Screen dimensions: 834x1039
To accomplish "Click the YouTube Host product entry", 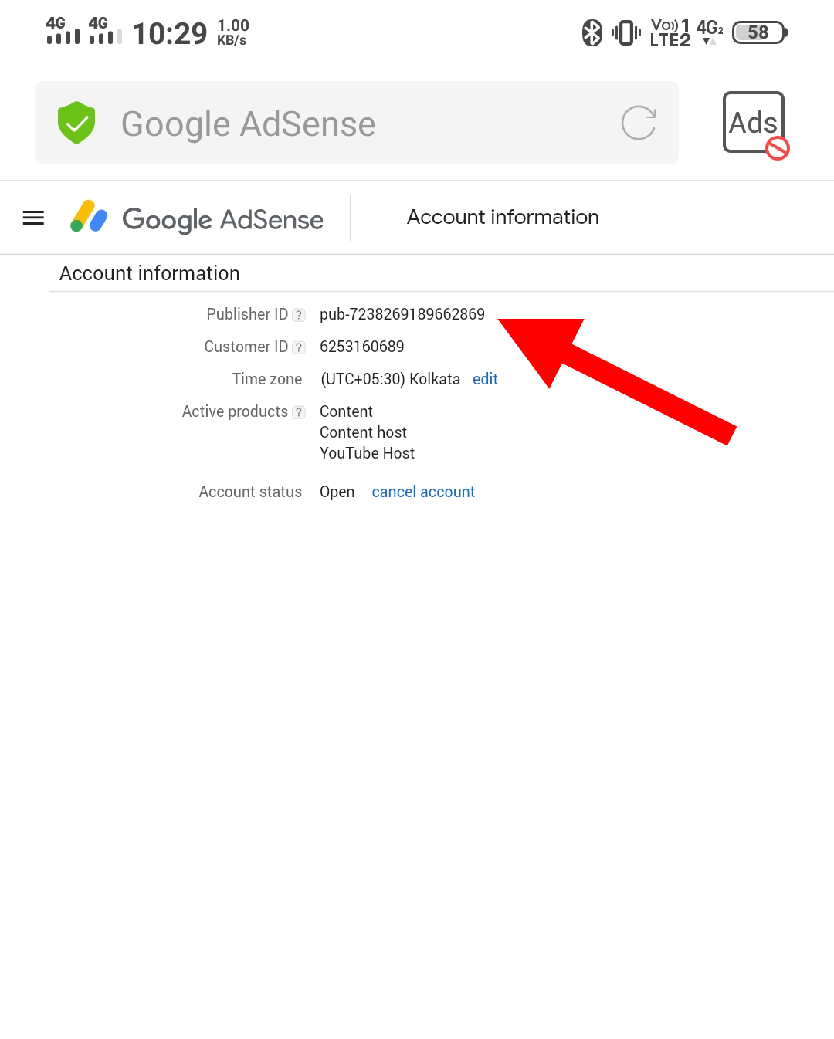I will tap(367, 453).
